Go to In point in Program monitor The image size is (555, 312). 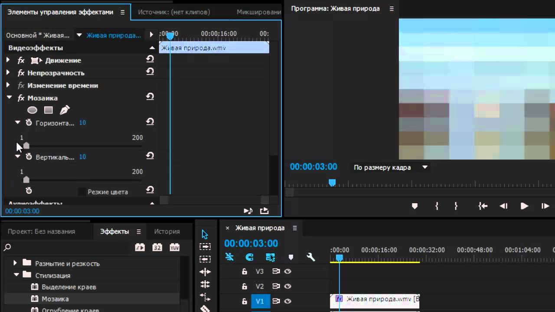coord(483,206)
